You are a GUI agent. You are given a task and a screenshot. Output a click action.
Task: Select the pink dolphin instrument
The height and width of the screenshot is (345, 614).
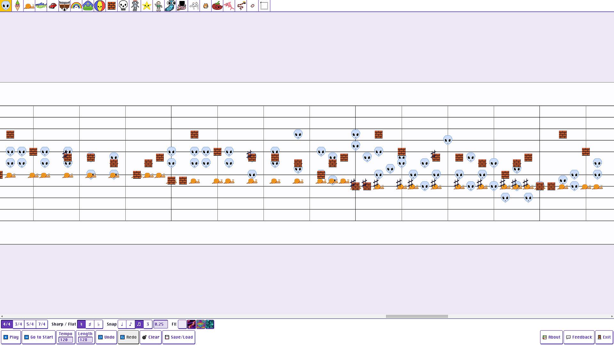(x=229, y=6)
